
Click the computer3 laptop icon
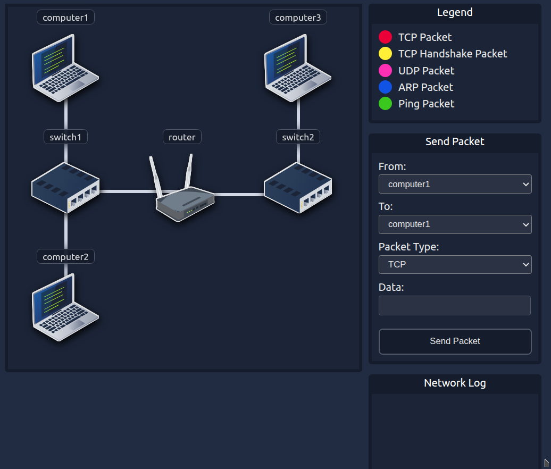click(x=298, y=68)
